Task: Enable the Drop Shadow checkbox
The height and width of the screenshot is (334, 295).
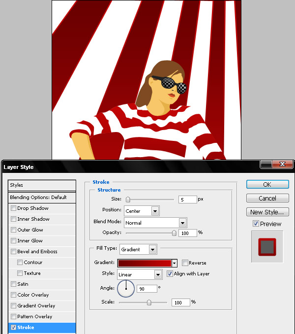Action: 13,208
